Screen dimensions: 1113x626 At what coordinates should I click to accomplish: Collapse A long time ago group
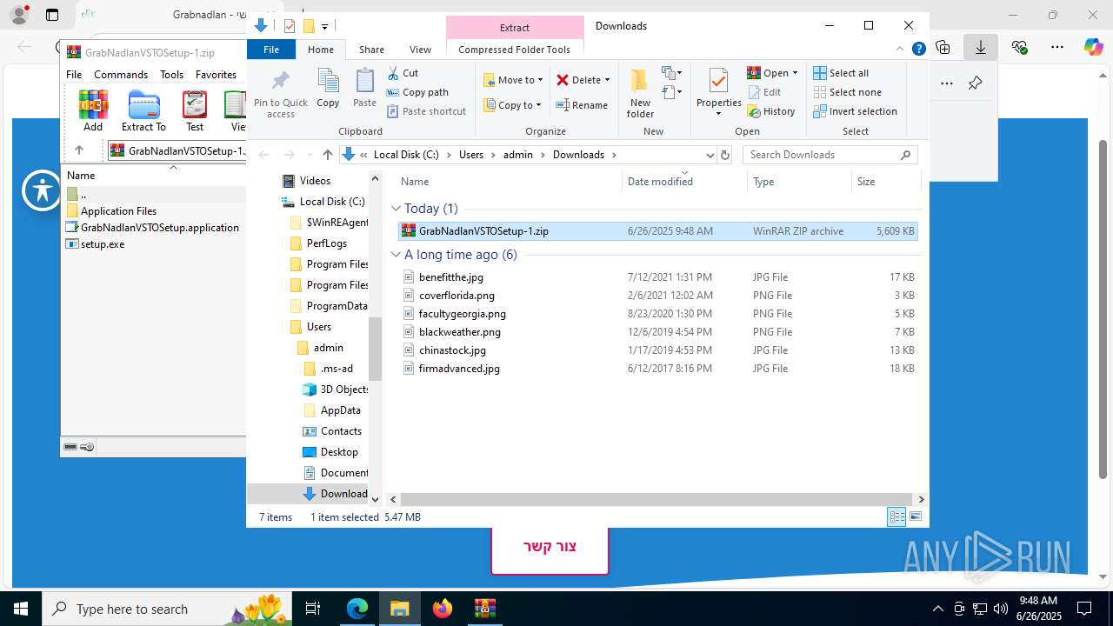396,255
